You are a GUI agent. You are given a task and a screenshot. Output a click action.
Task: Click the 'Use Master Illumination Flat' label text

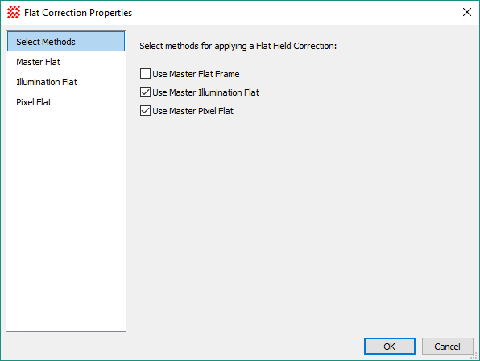click(x=205, y=92)
